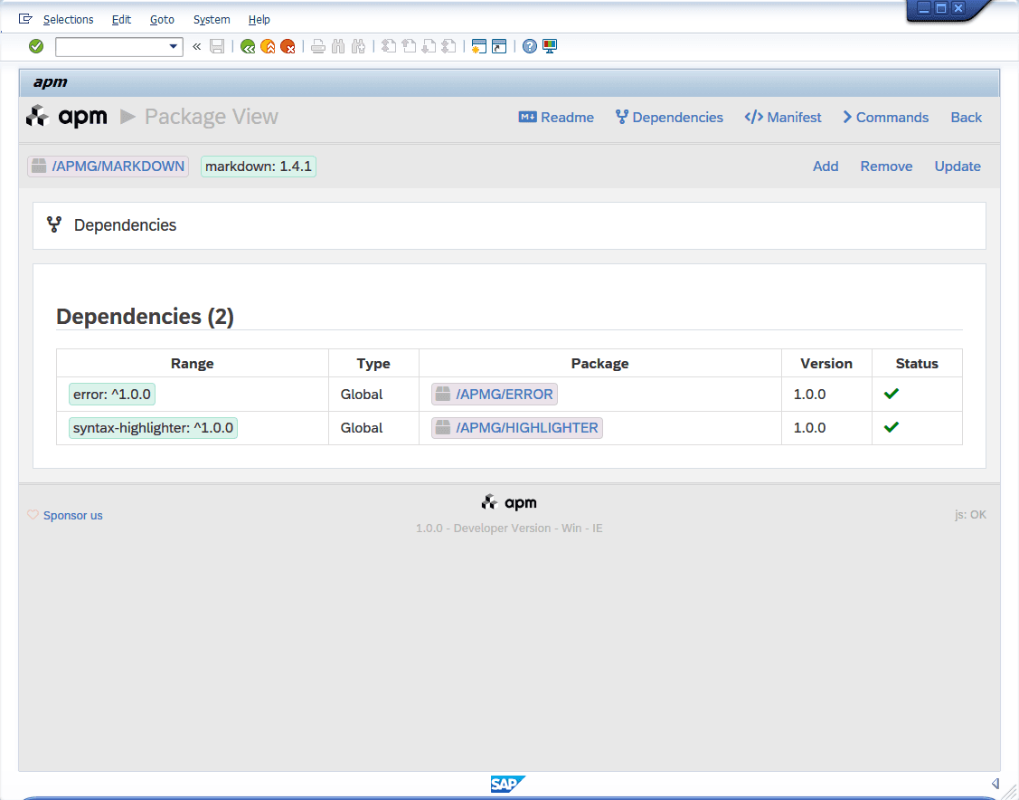Click inside the command input field

(x=112, y=47)
